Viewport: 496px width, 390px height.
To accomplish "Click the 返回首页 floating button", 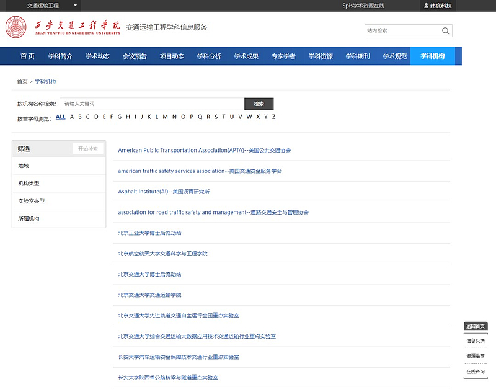I will [x=475, y=327].
